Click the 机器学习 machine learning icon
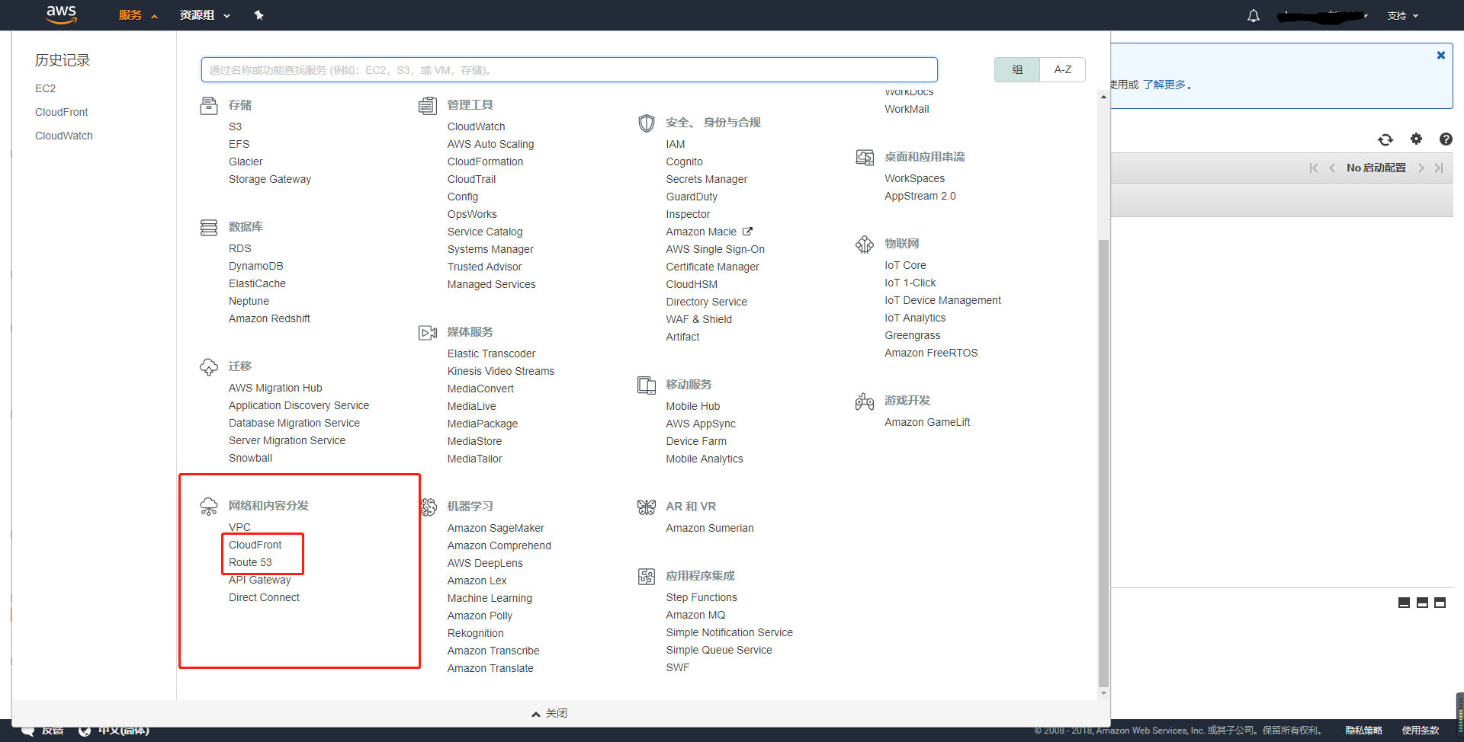Viewport: 1464px width, 742px height. pos(428,507)
